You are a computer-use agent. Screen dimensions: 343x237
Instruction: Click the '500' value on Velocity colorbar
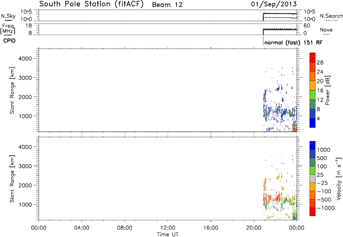322,158
